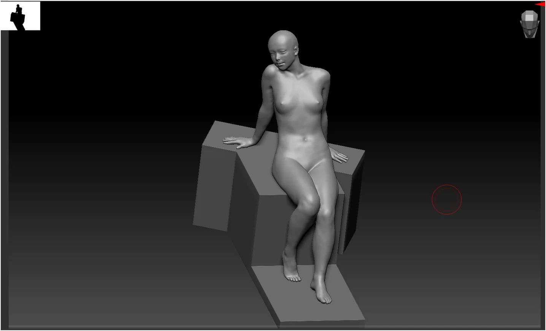Click the bottom horizontal canvas border strip

(x=273, y=328)
